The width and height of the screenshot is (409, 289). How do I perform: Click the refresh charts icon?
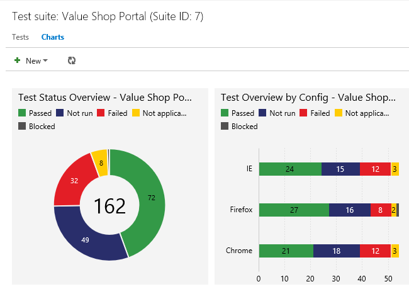pos(72,60)
